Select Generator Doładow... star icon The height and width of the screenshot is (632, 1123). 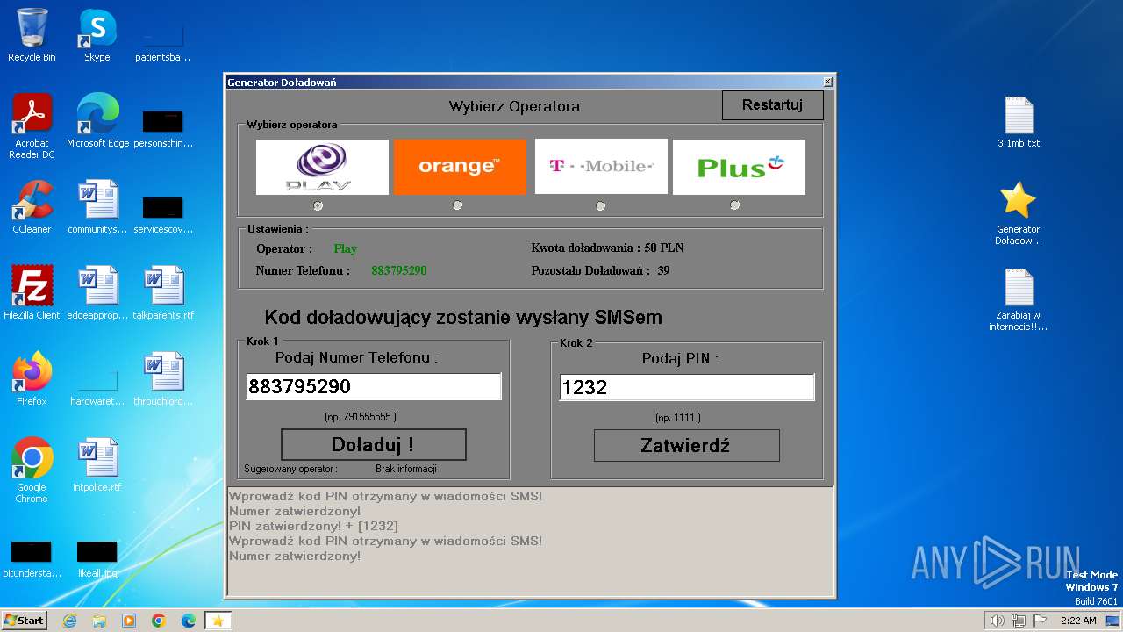(1019, 213)
